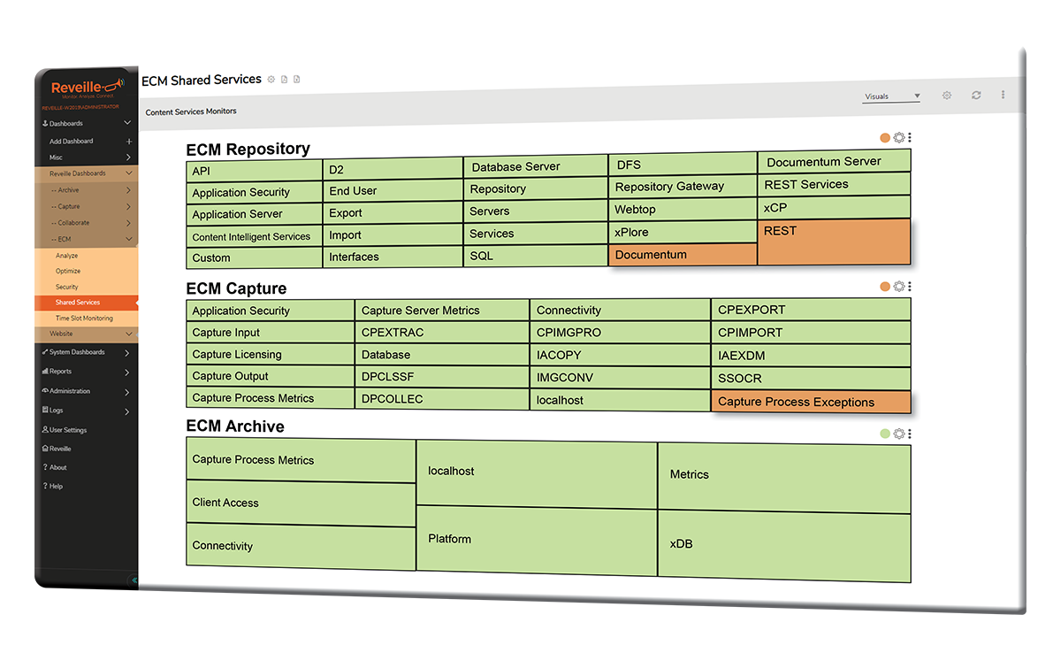Select the Capture Licensing tile
Viewport: 1061px width, 653px height.
pos(271,355)
